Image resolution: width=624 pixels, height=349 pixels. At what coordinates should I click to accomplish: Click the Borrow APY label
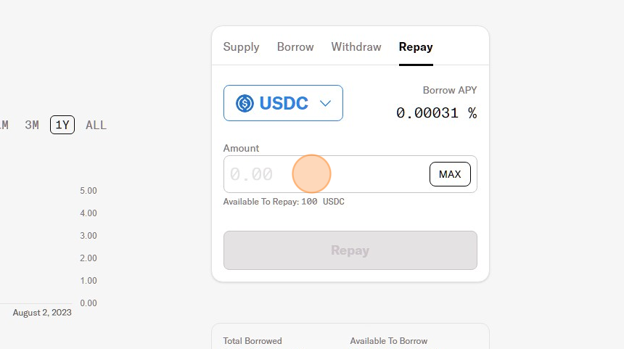450,91
